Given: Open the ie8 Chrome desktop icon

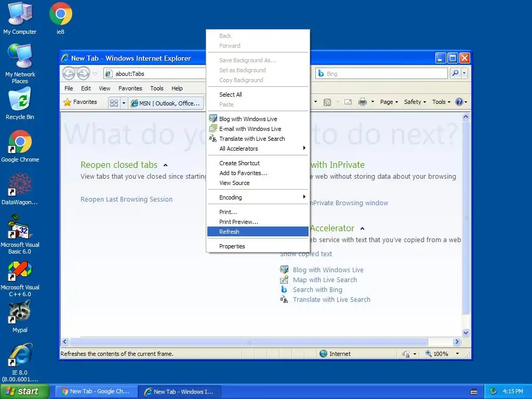Looking at the screenshot, I should click(60, 18).
